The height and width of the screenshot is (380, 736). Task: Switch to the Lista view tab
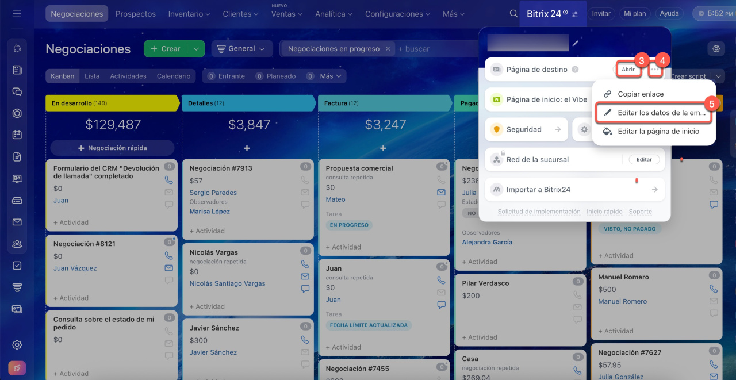coord(92,76)
